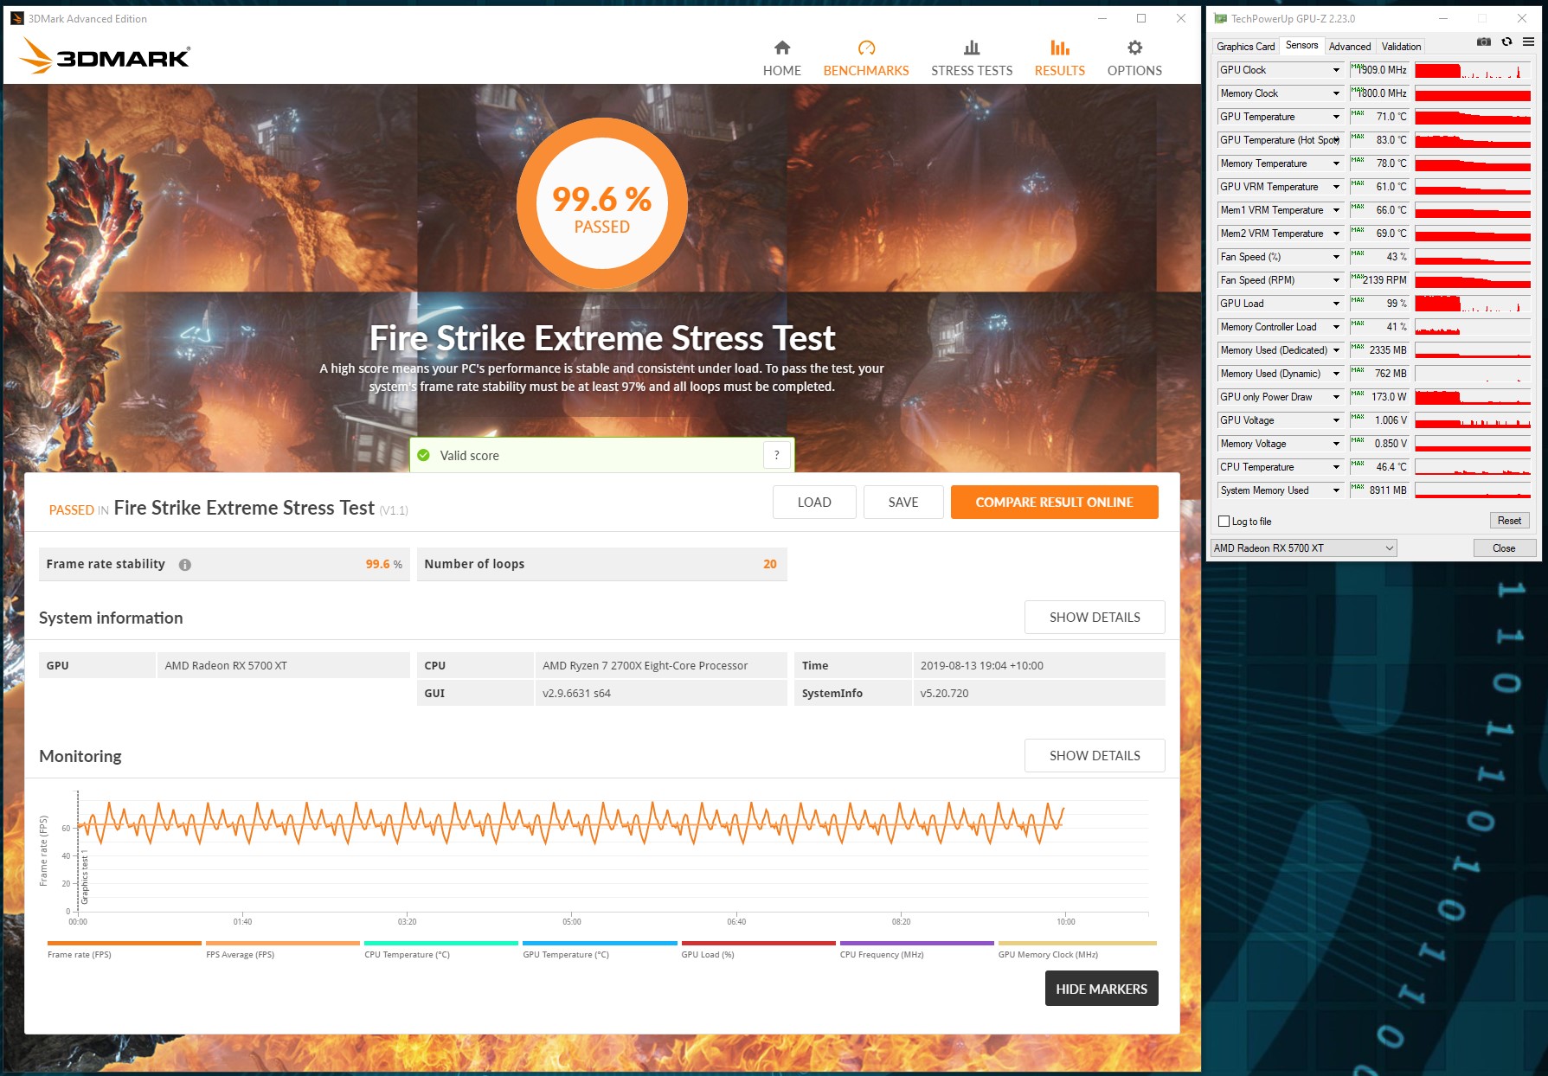Click the 3DMark logo
1548x1076 pixels.
[104, 55]
